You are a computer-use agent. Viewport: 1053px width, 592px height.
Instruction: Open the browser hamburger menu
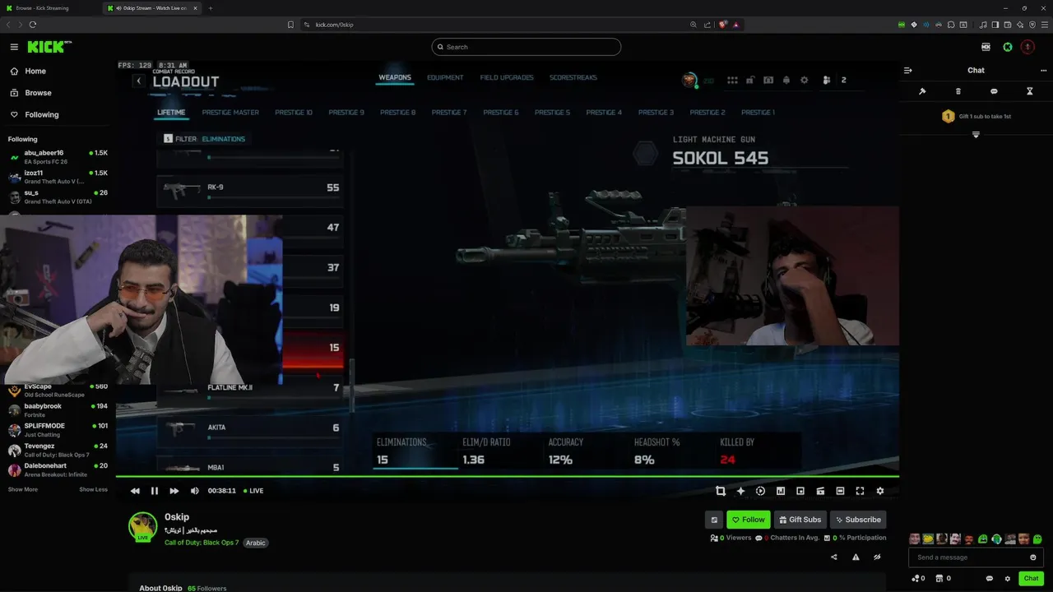pos(1044,25)
